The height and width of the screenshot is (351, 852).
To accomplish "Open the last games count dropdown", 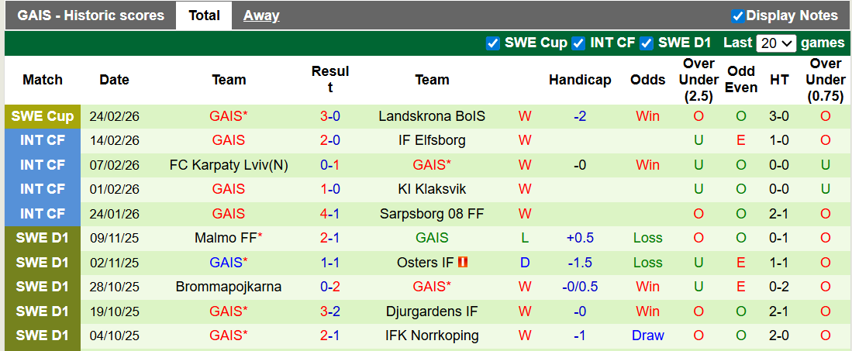I will pyautogui.click(x=776, y=43).
